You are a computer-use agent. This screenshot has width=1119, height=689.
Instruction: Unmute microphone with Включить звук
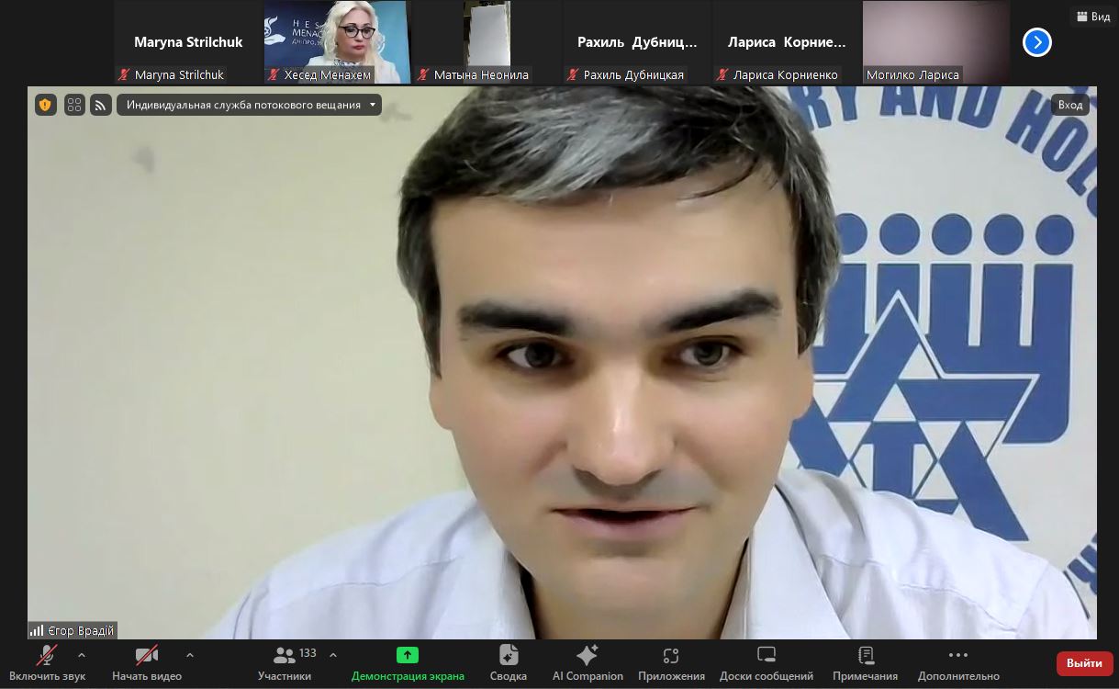(x=47, y=662)
